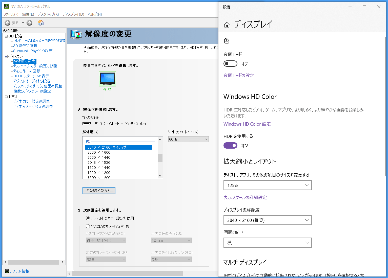Open 出力のダイナミック レンジ dropdown
The height and width of the screenshot is (278, 388).
click(171, 260)
